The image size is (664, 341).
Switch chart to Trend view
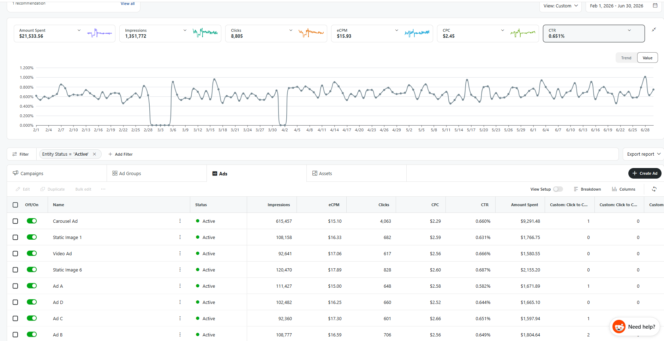tap(626, 58)
